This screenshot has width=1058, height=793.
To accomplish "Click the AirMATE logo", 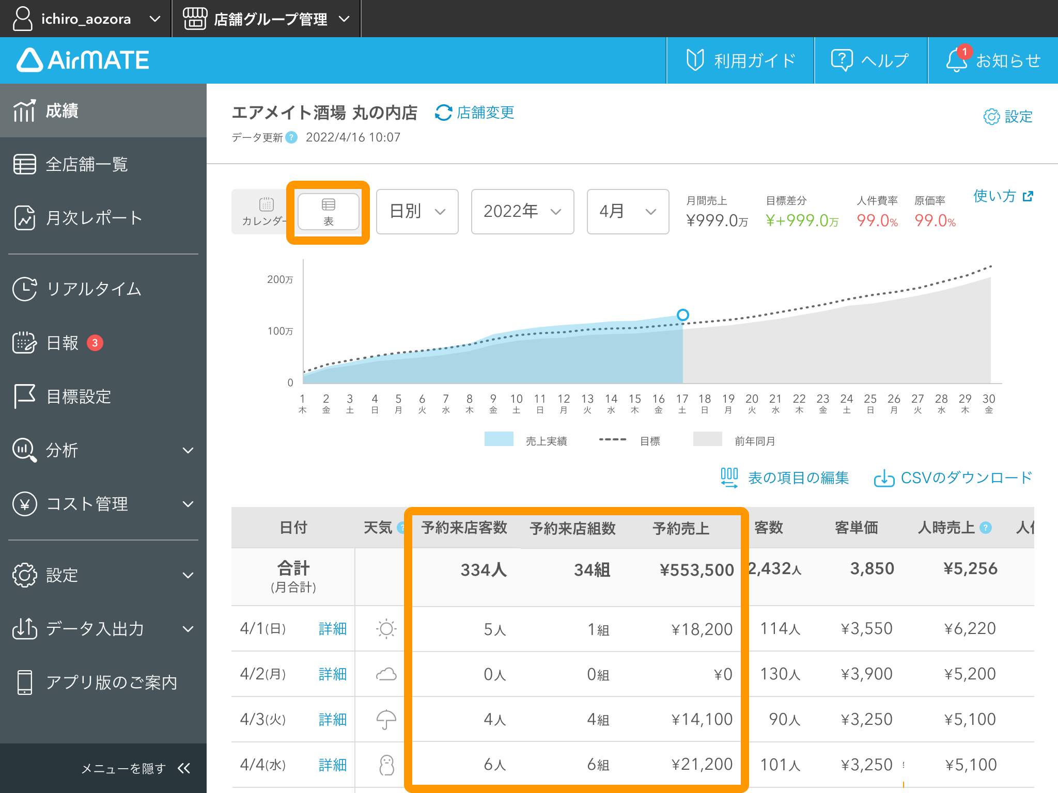I will coord(83,60).
